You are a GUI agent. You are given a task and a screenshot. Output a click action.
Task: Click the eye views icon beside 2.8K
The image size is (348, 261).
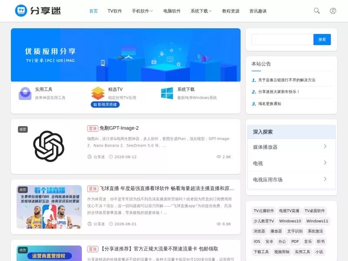[x=219, y=157]
